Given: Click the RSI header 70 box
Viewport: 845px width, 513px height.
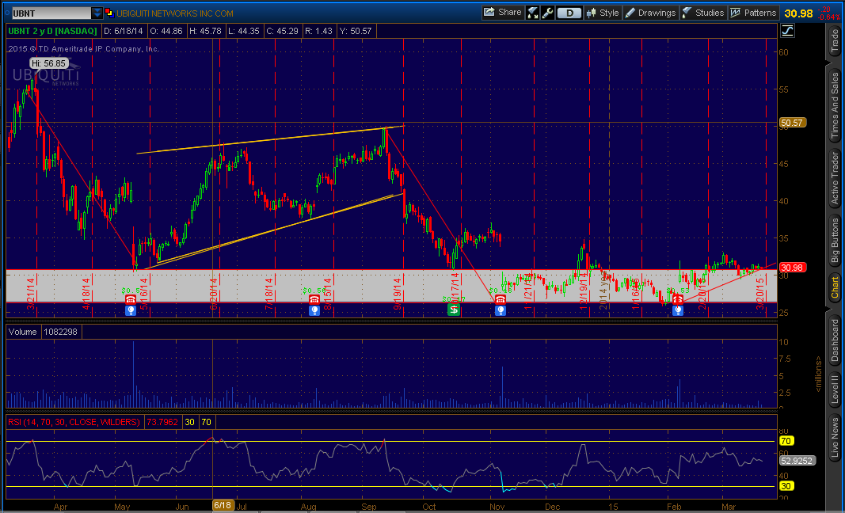Looking at the screenshot, I should (206, 422).
